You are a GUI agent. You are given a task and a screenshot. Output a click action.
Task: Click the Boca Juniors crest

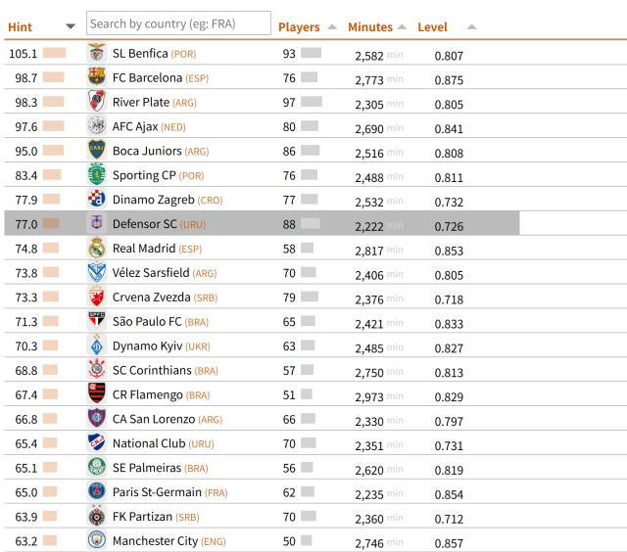96,151
